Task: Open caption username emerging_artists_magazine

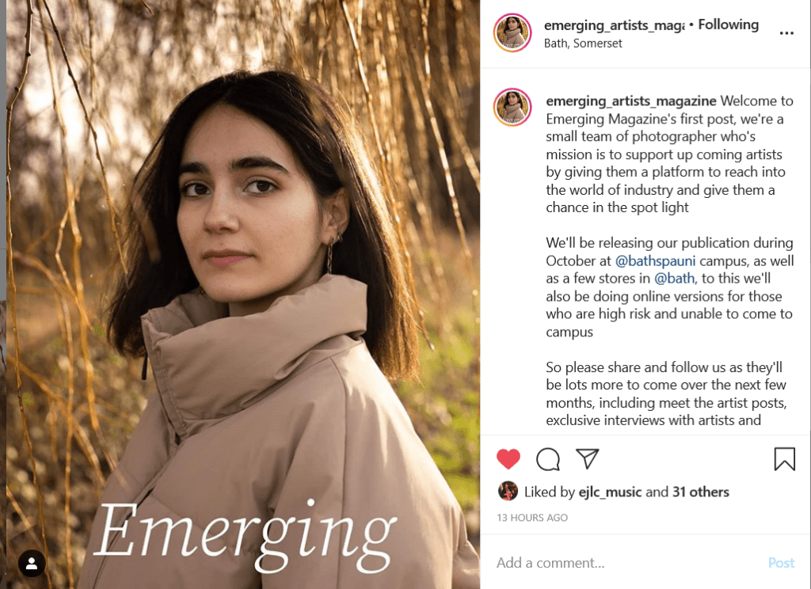Action: point(631,101)
